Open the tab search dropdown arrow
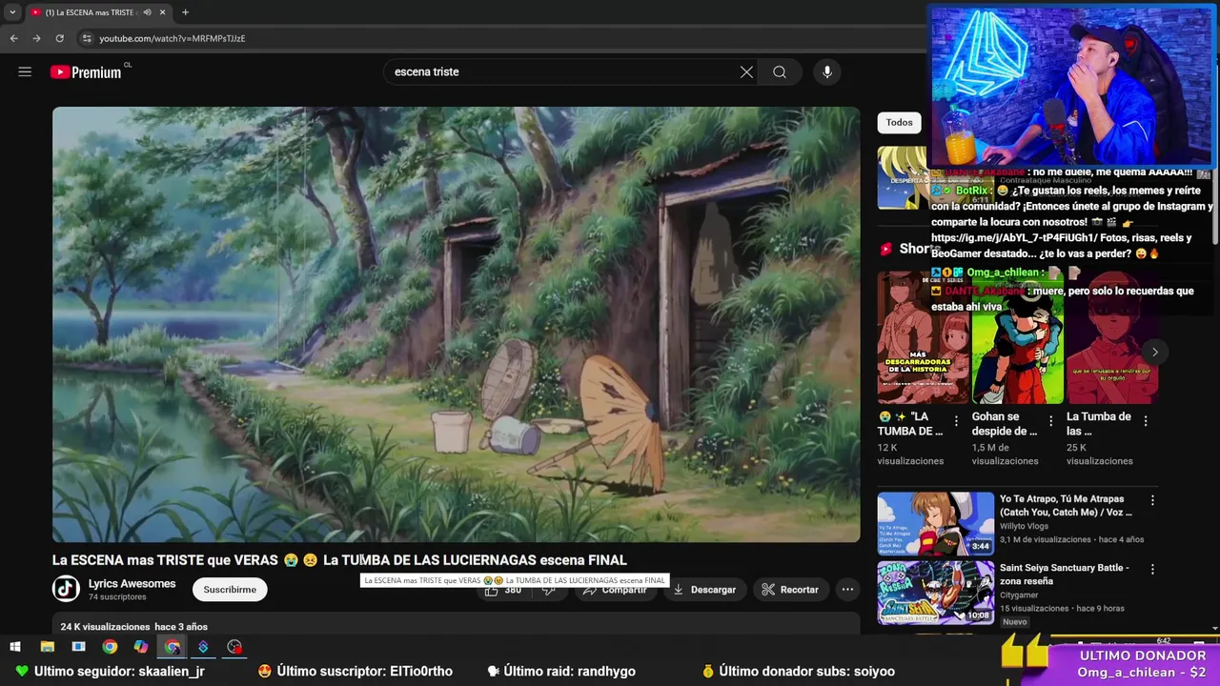This screenshot has height=686, width=1220. point(12,12)
